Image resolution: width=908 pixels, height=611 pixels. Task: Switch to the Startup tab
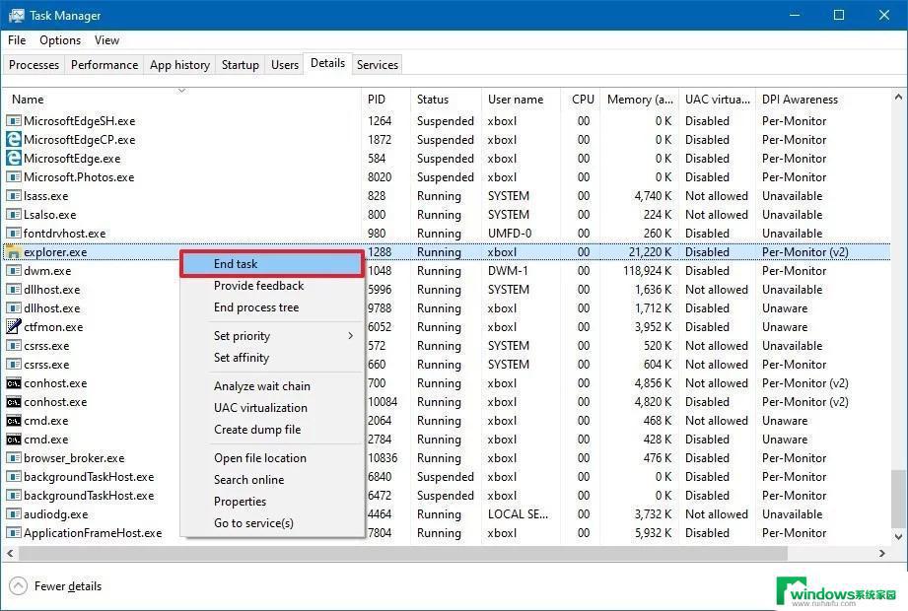(x=241, y=65)
